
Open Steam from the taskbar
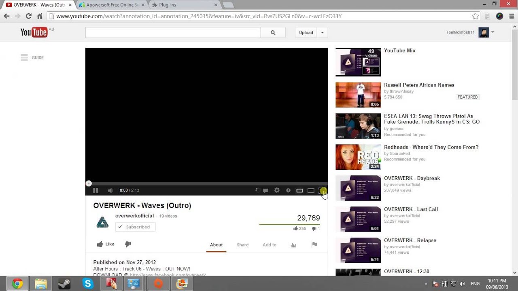(64, 284)
